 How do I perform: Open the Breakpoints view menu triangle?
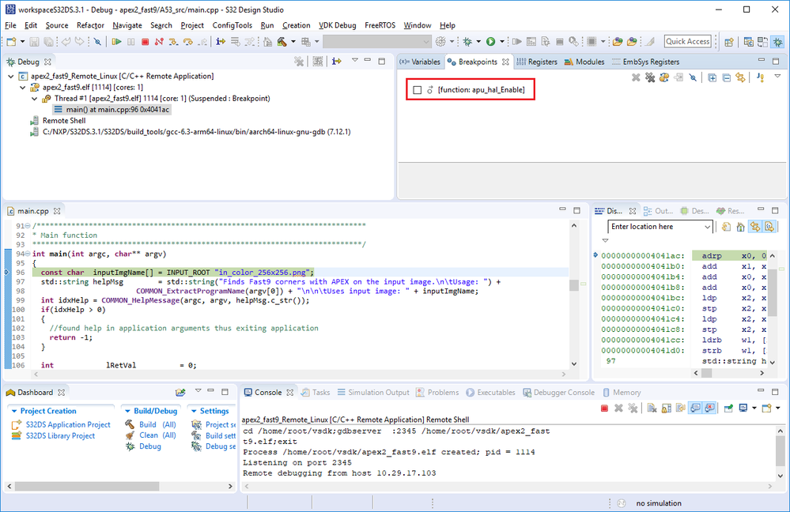[777, 76]
